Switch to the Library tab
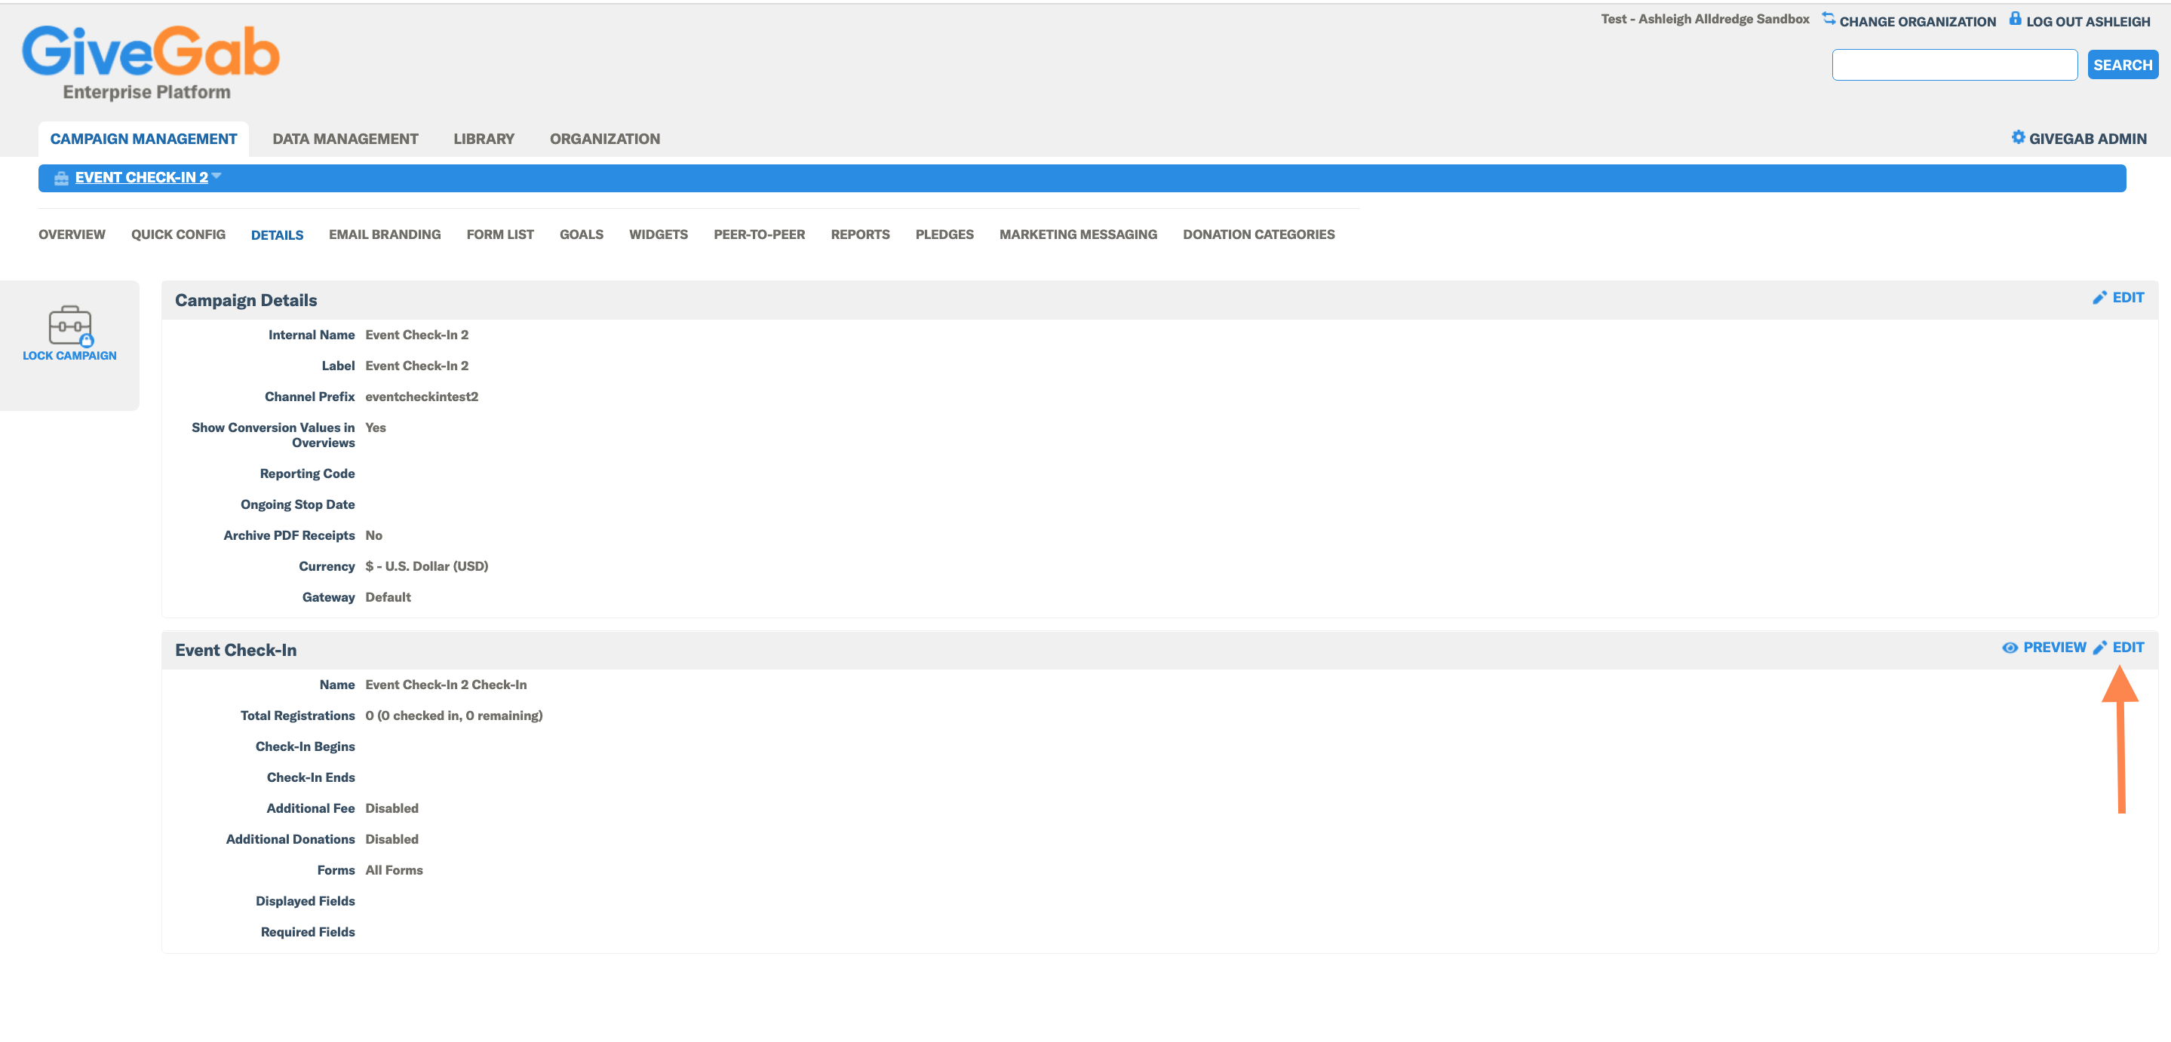 [484, 139]
